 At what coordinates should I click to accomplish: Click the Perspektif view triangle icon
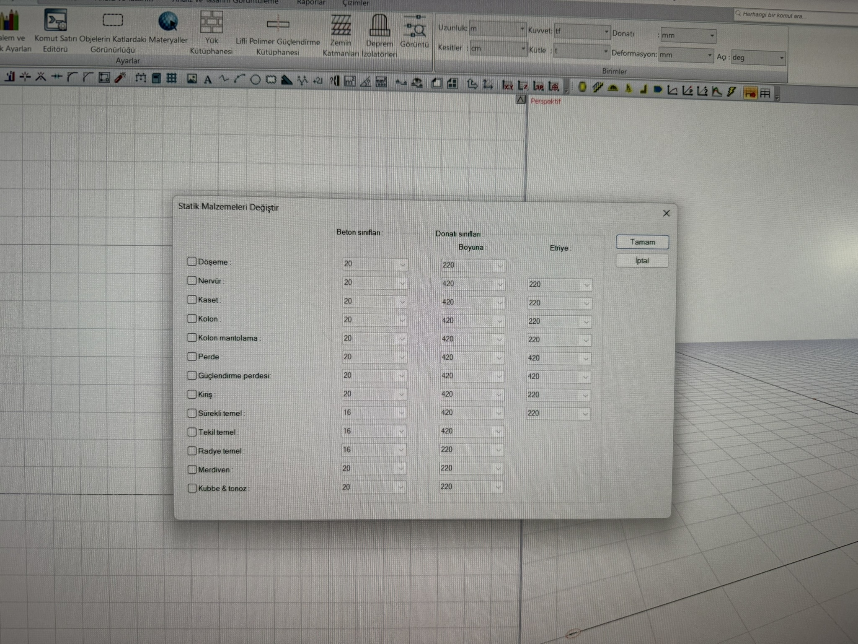(x=521, y=100)
